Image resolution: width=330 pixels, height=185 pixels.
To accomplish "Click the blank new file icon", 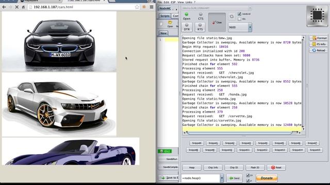I will click(x=161, y=24).
